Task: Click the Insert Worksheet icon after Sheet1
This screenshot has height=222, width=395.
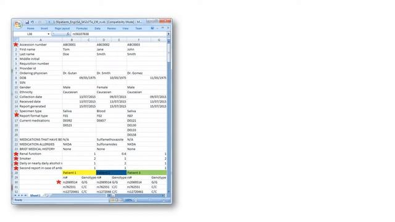Action: 46,195
